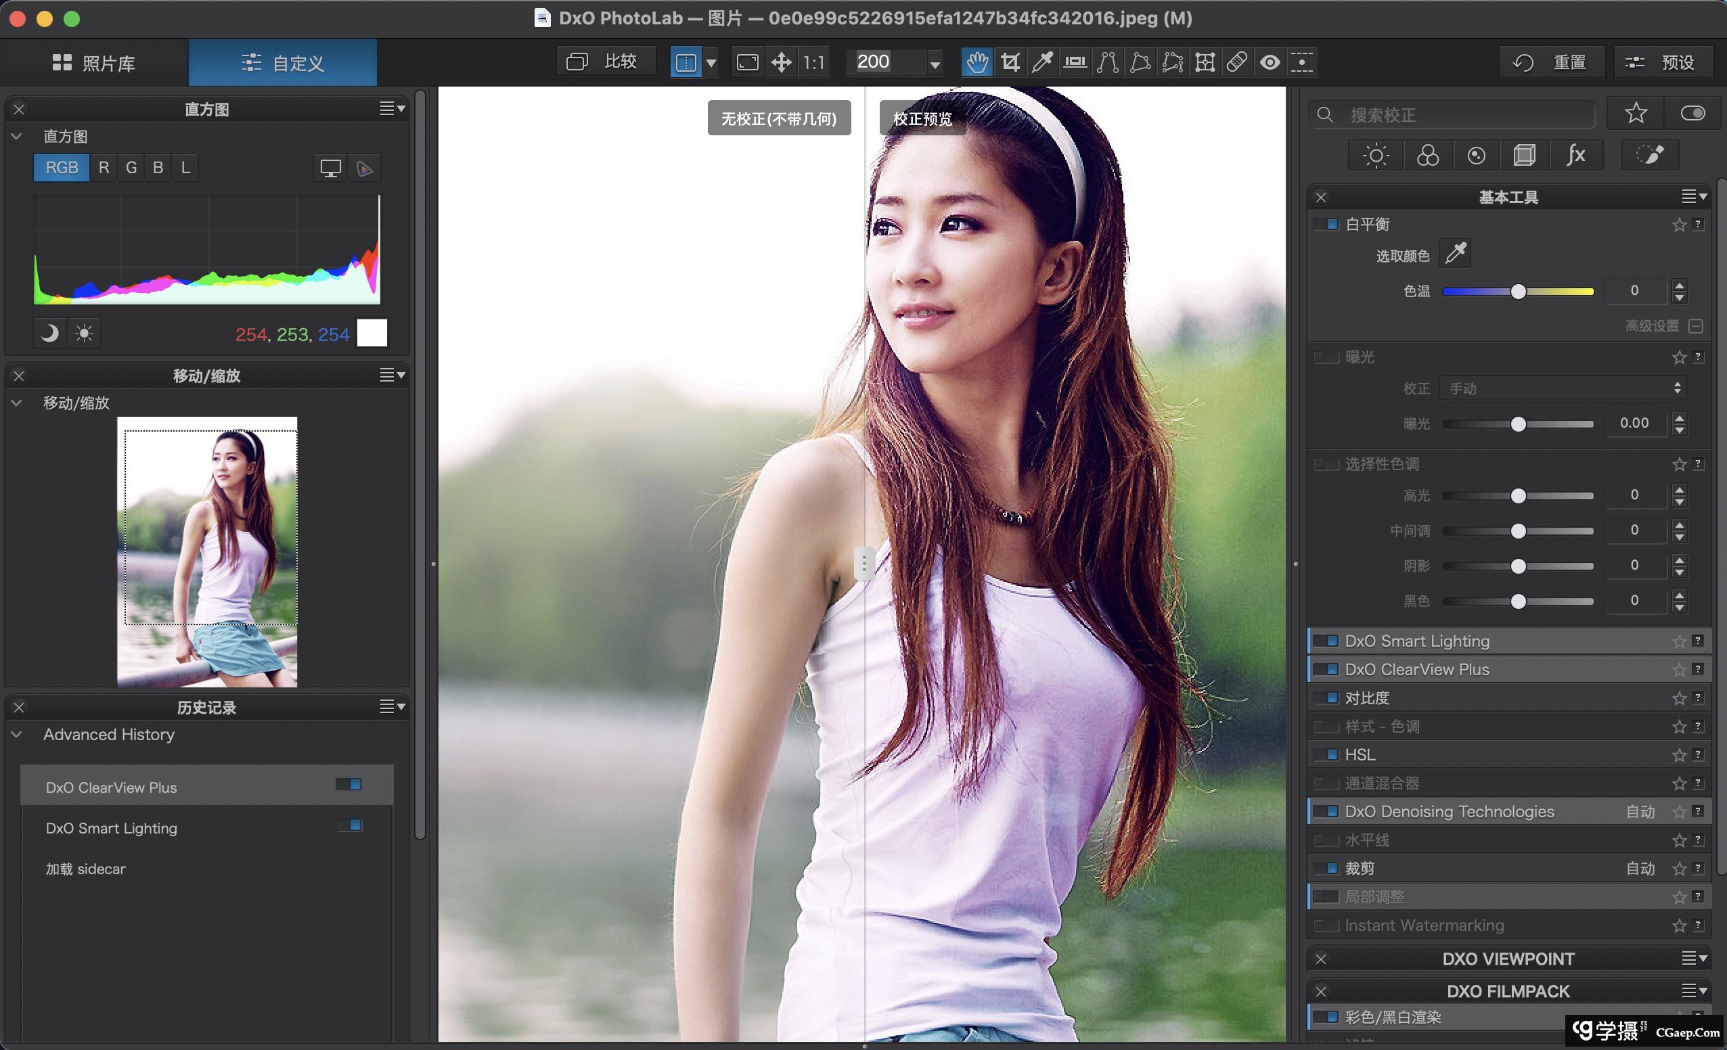Open the Color palette tab icon
The height and width of the screenshot is (1050, 1727).
click(x=1427, y=156)
